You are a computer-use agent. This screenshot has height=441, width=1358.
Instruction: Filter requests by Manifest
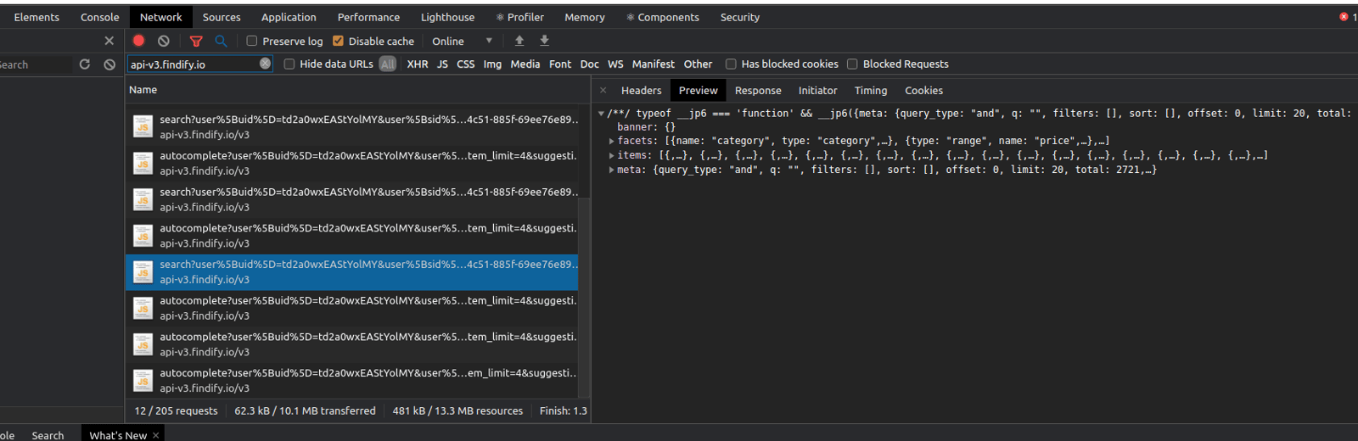tap(654, 64)
